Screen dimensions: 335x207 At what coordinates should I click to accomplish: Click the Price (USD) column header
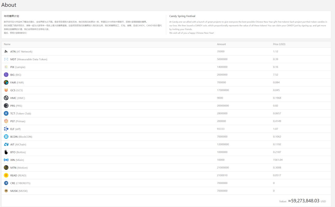click(x=279, y=44)
